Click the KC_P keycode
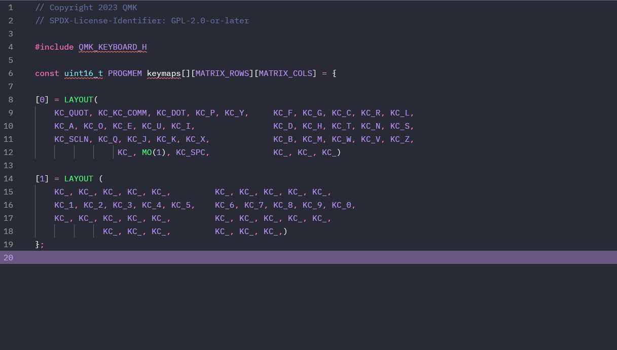 pos(205,113)
